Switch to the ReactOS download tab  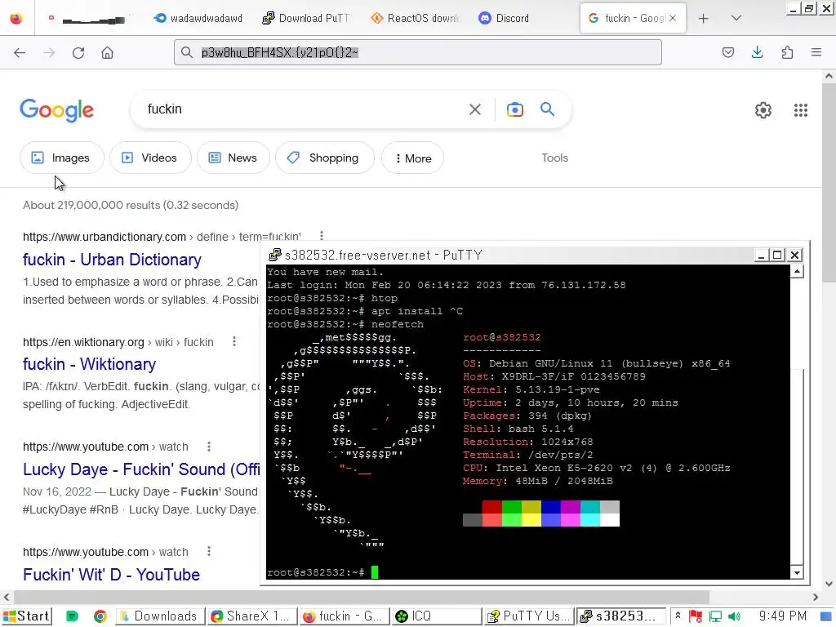(x=415, y=18)
